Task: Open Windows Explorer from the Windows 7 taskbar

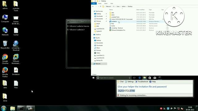Action: point(13,108)
